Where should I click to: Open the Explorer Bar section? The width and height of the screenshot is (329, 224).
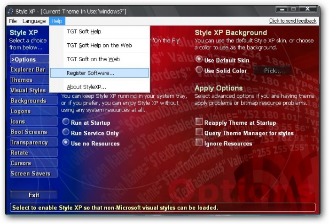click(29, 70)
